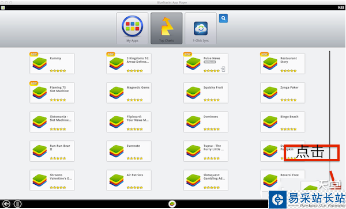Click the INSTALLED badge under Pulse News

click(x=210, y=62)
